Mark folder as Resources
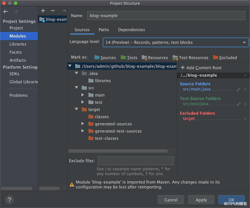Screen dimensions: 250x208 (155, 57)
